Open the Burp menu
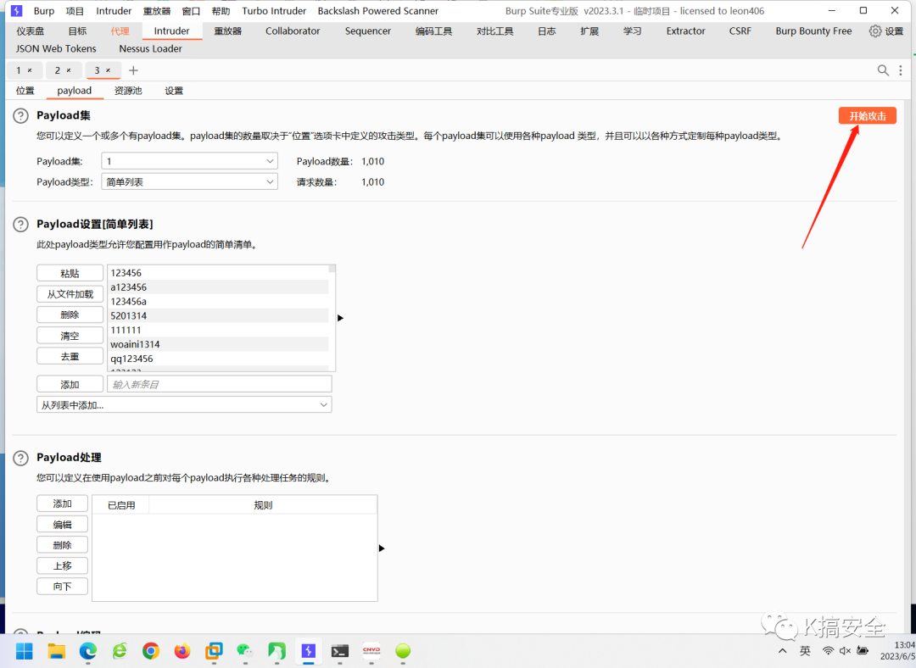 point(44,10)
